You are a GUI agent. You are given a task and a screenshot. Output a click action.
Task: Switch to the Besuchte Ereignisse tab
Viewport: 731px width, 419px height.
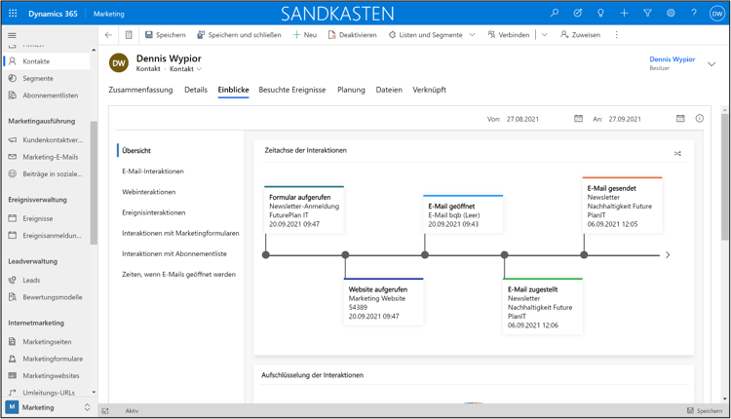(x=292, y=90)
